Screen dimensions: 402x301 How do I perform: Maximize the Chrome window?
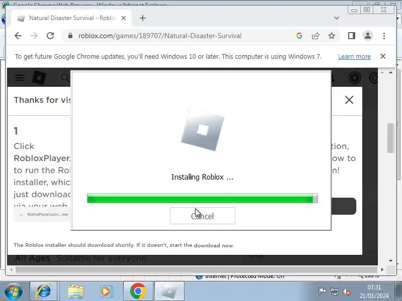367,10
